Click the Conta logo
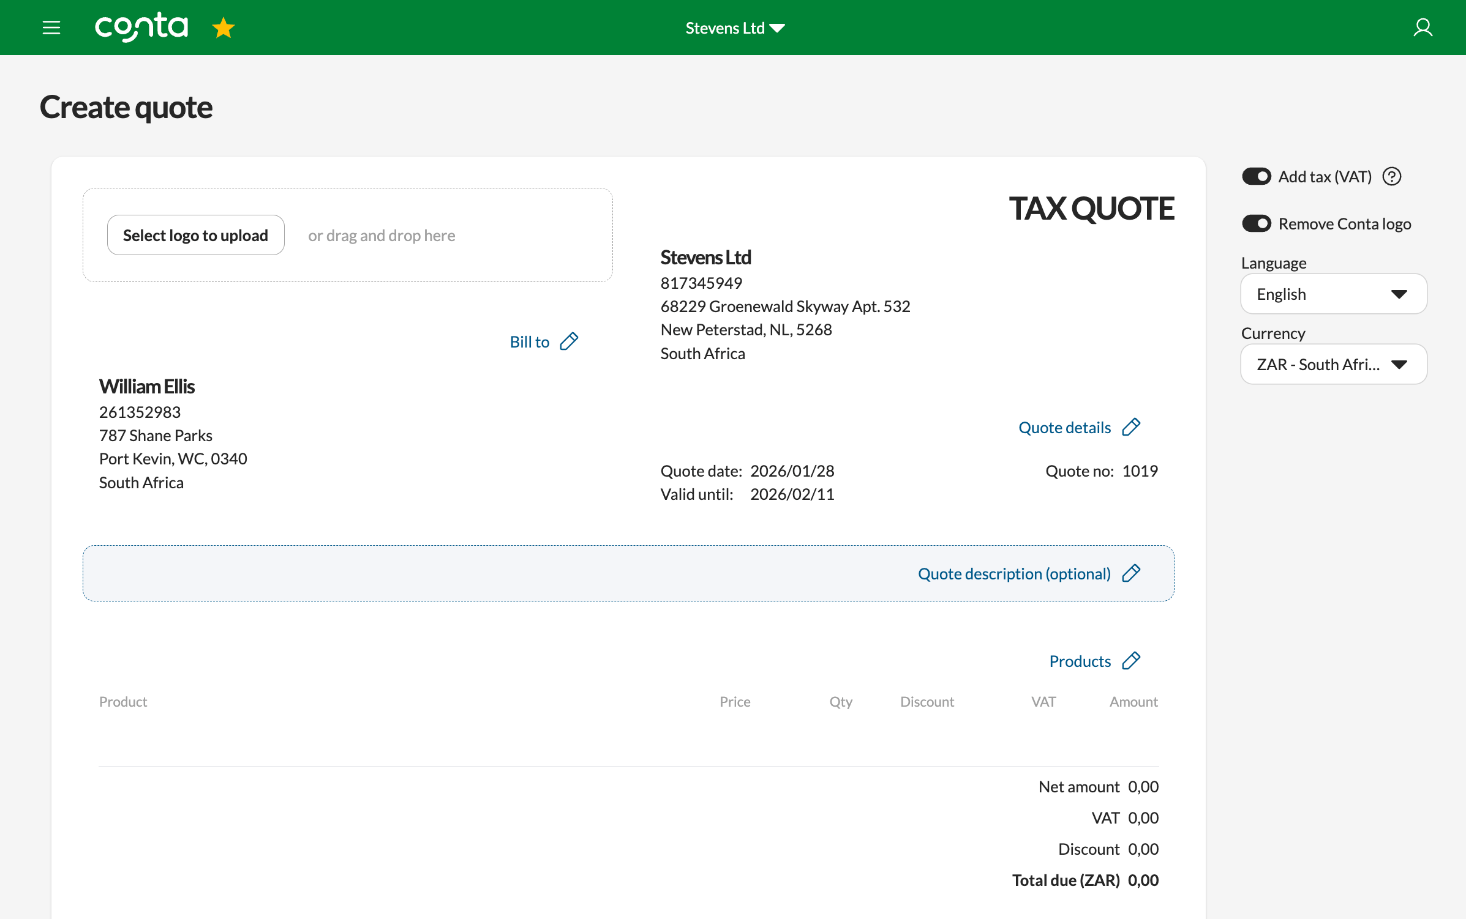 pyautogui.click(x=141, y=28)
